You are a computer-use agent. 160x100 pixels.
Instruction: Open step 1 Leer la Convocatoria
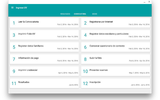pos(44,23)
